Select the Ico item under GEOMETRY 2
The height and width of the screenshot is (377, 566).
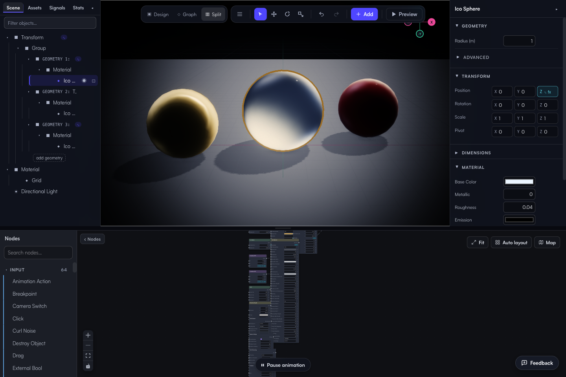coord(69,113)
